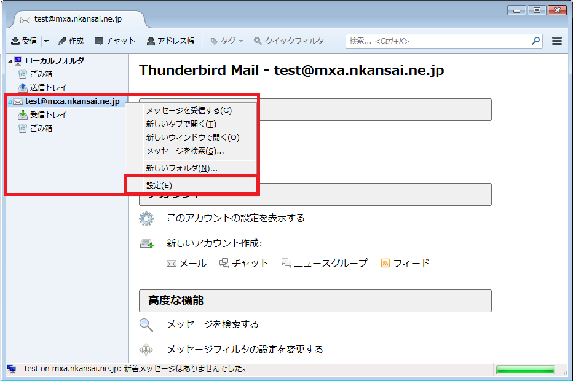
Task: Open the タグ dropdown
Action: [x=227, y=41]
